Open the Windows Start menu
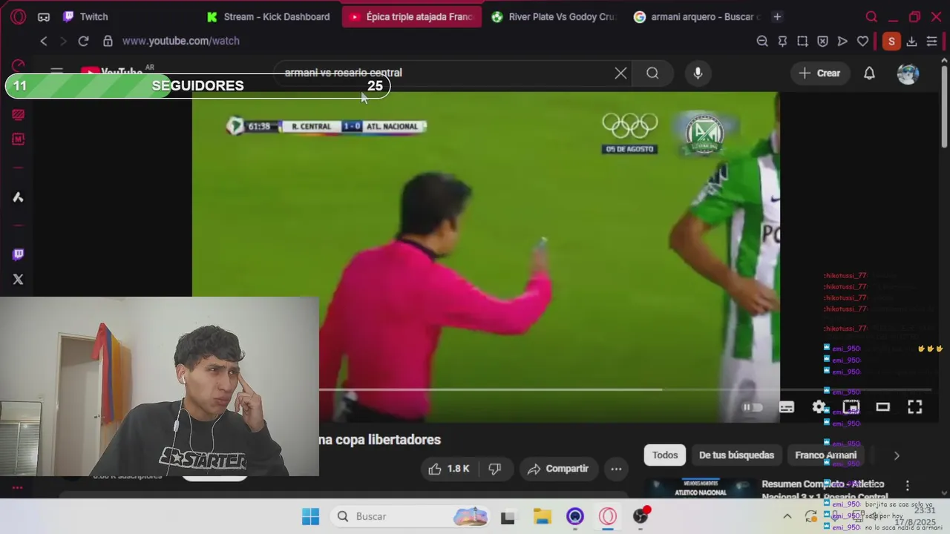This screenshot has height=534, width=950. 310,516
